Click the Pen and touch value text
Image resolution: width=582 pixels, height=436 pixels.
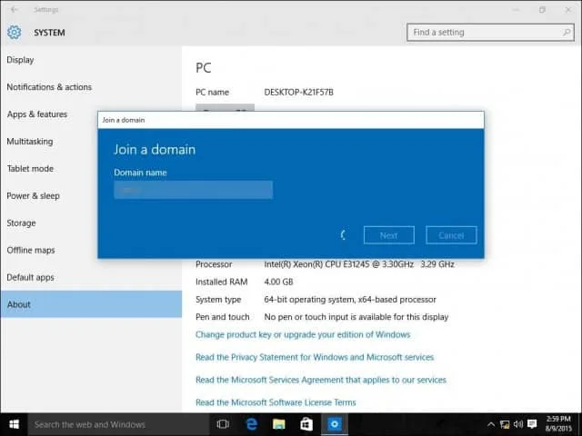click(x=356, y=317)
